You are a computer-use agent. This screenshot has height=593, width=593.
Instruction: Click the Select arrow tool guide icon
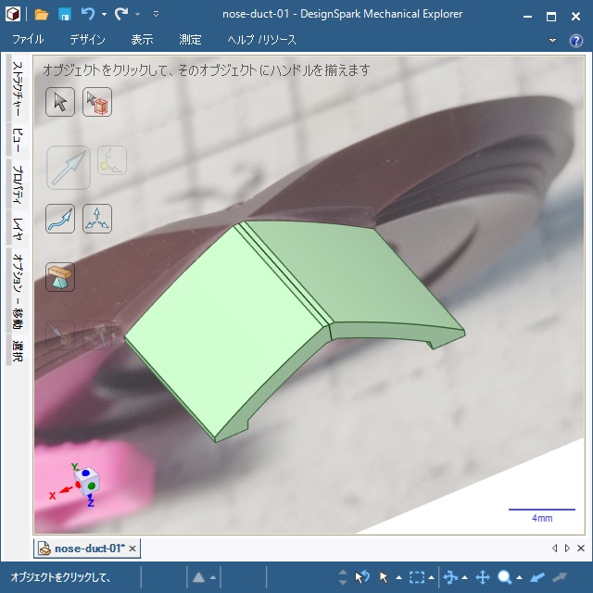[x=60, y=102]
